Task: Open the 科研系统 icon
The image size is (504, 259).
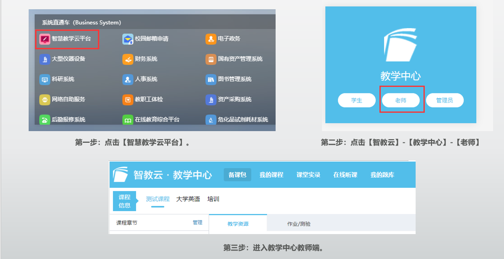Action: [x=44, y=79]
